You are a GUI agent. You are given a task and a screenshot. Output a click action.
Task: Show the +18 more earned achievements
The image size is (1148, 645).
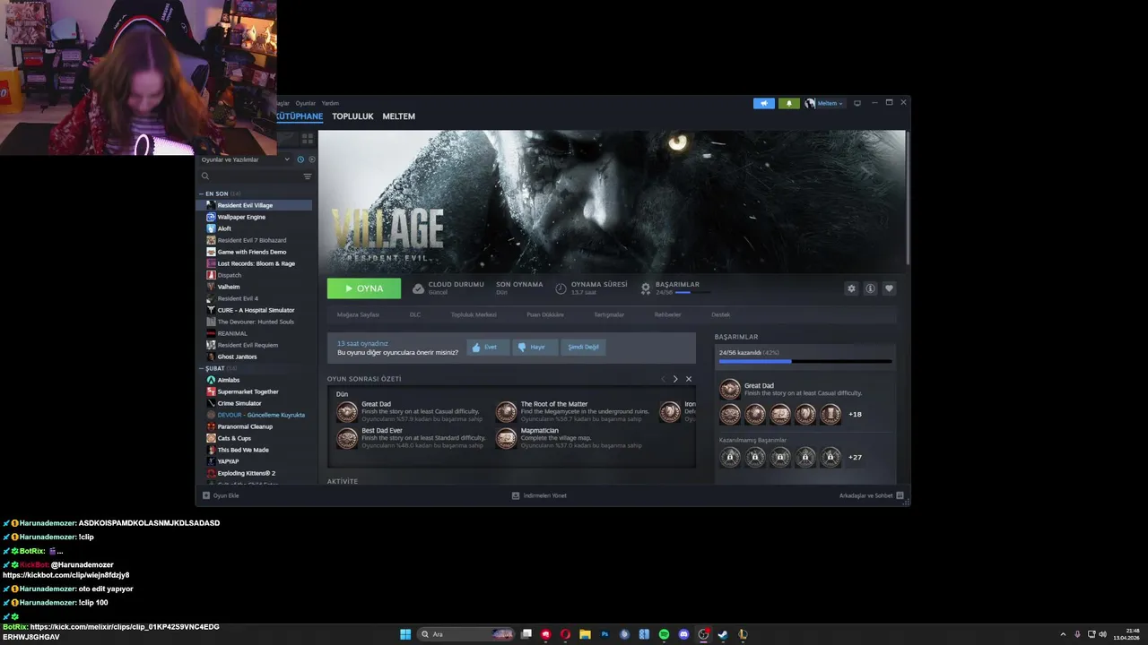tap(855, 414)
